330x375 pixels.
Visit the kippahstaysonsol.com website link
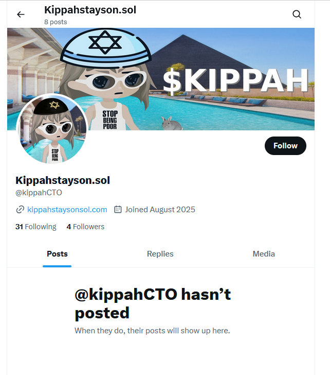67,210
